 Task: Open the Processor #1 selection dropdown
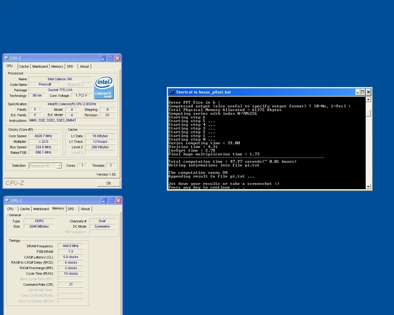point(59,166)
